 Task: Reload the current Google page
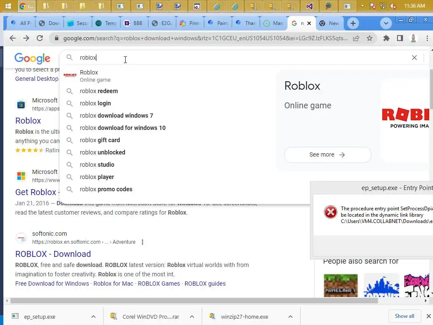tap(40, 38)
